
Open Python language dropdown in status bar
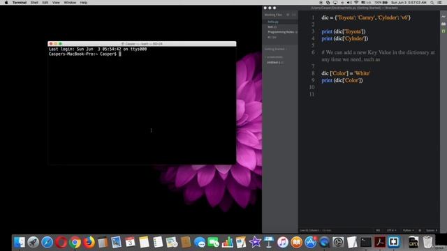(408, 231)
